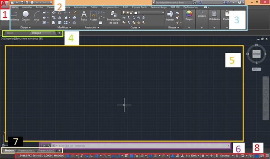Add a new drawing with the plus tab button
Viewport: 270px width, 159px height.
click(x=59, y=33)
